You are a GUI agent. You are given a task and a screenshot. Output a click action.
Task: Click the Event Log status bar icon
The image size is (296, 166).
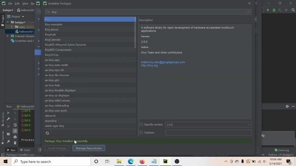pyautogui.click(x=282, y=150)
